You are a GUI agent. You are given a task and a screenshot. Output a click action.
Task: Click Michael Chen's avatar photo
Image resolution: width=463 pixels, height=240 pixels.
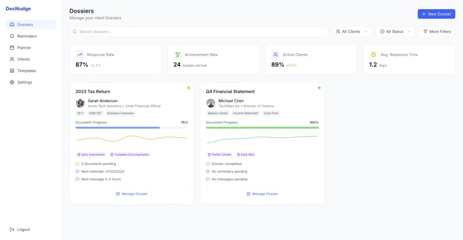point(211,103)
